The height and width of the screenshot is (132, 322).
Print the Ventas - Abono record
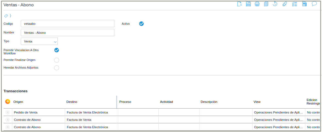point(257,4)
